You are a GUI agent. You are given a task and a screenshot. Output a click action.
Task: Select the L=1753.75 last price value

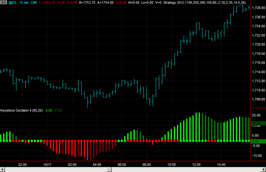[47, 3]
